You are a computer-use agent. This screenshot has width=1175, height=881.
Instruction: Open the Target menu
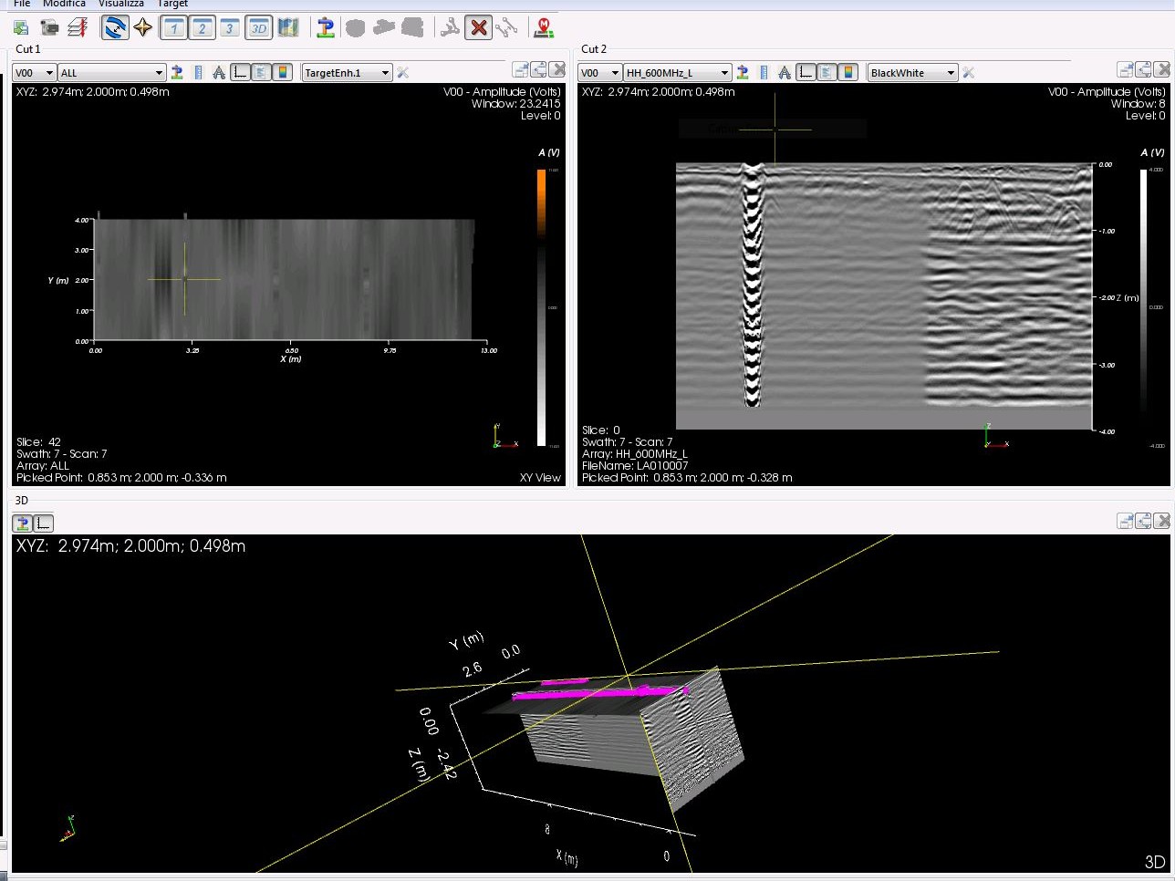point(172,4)
